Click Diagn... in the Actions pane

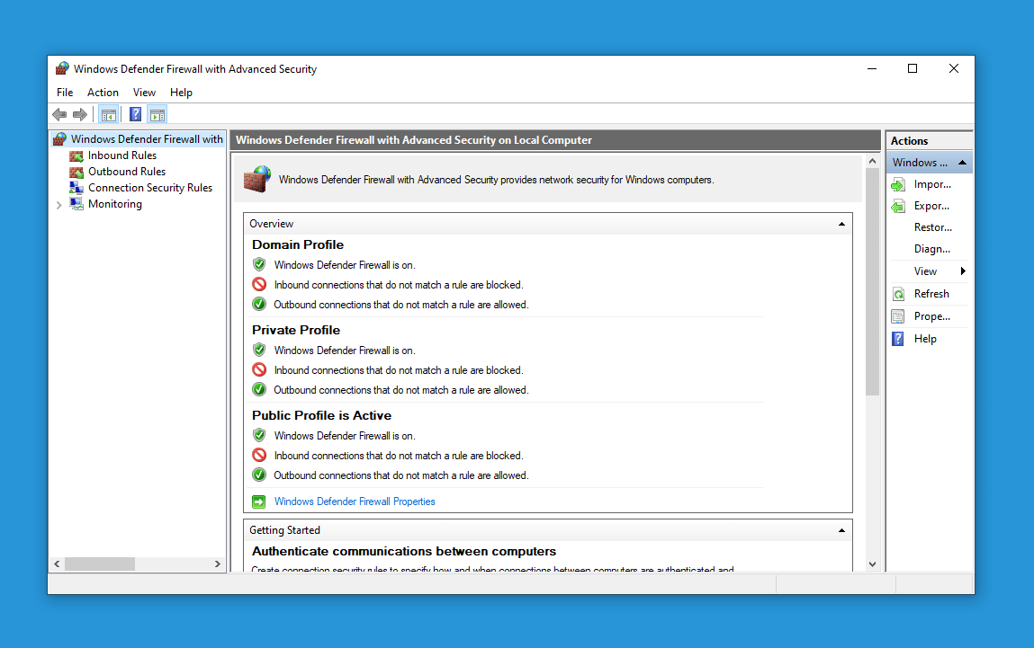tap(931, 249)
